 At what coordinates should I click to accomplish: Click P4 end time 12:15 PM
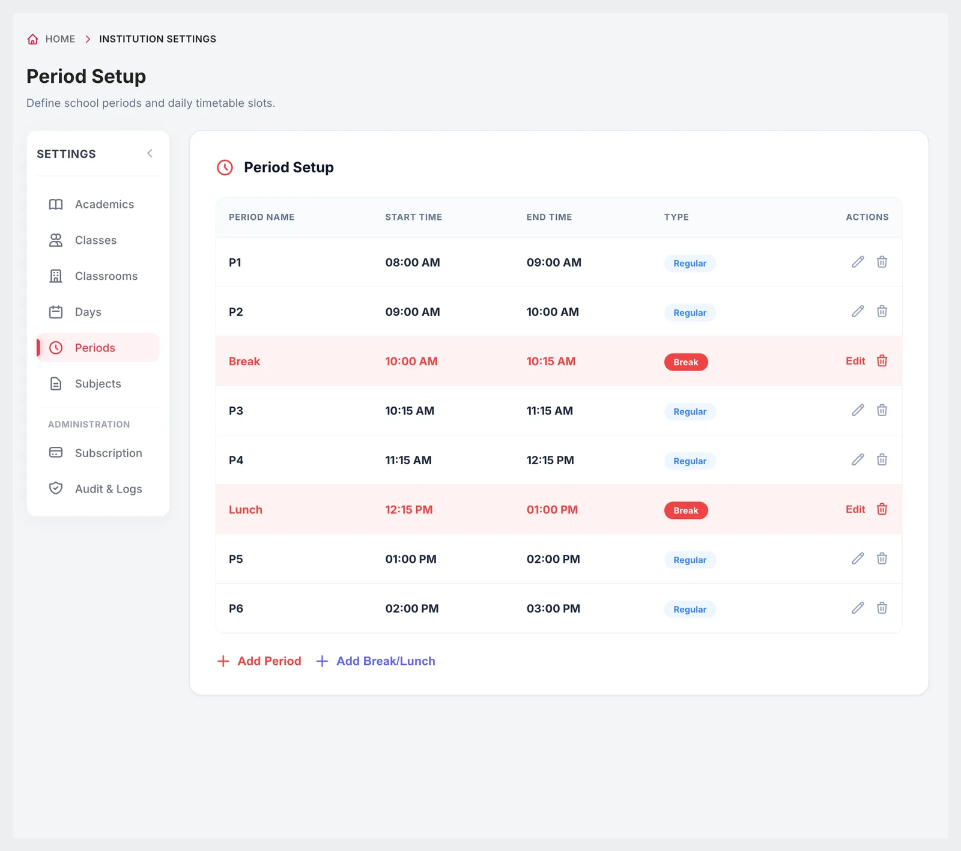(550, 460)
